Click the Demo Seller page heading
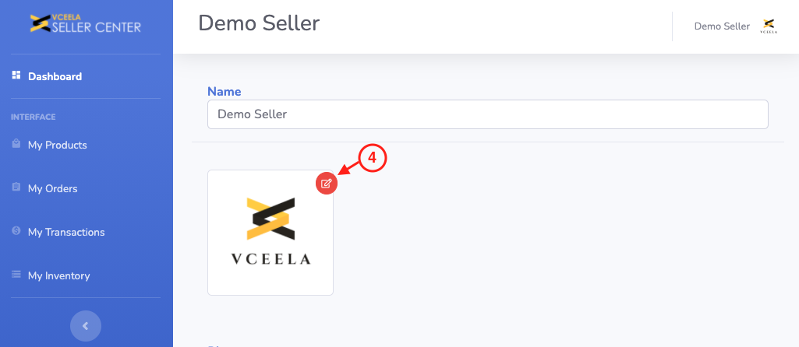This screenshot has height=347, width=799. point(259,23)
